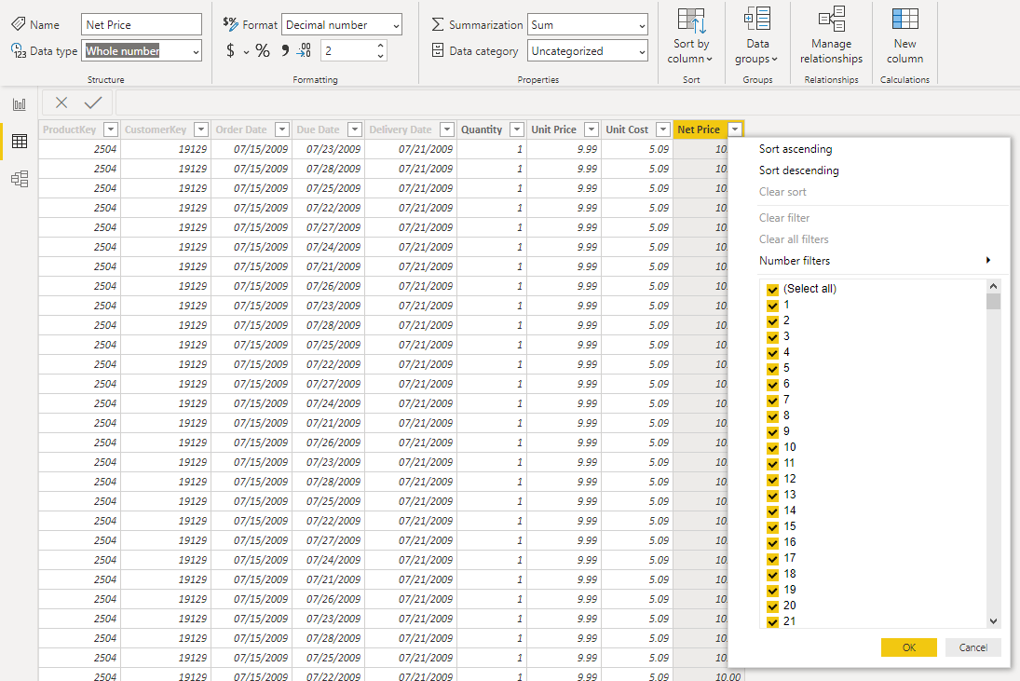Click filter list scroll up arrow
Screen dimensions: 1020x681
tap(993, 286)
